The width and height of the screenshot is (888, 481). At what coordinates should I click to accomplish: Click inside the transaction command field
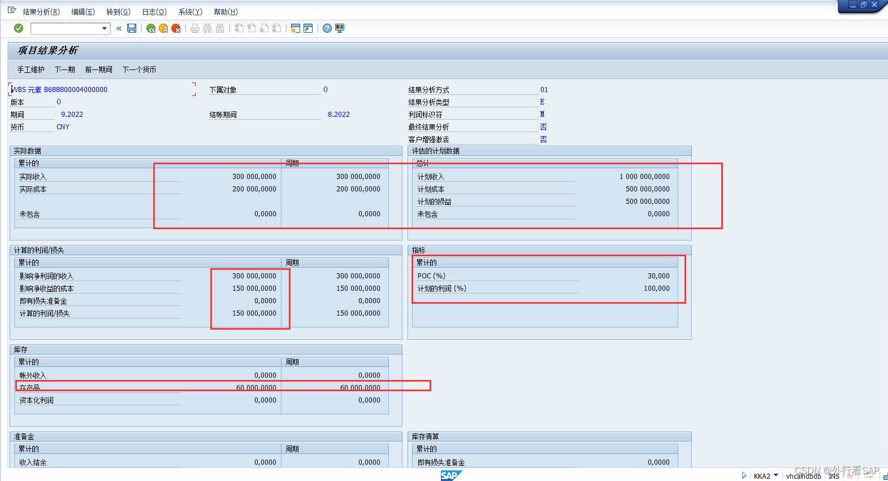66,28
